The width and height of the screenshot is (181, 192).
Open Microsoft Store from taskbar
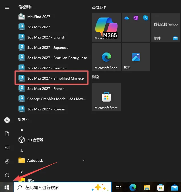[161, 187]
